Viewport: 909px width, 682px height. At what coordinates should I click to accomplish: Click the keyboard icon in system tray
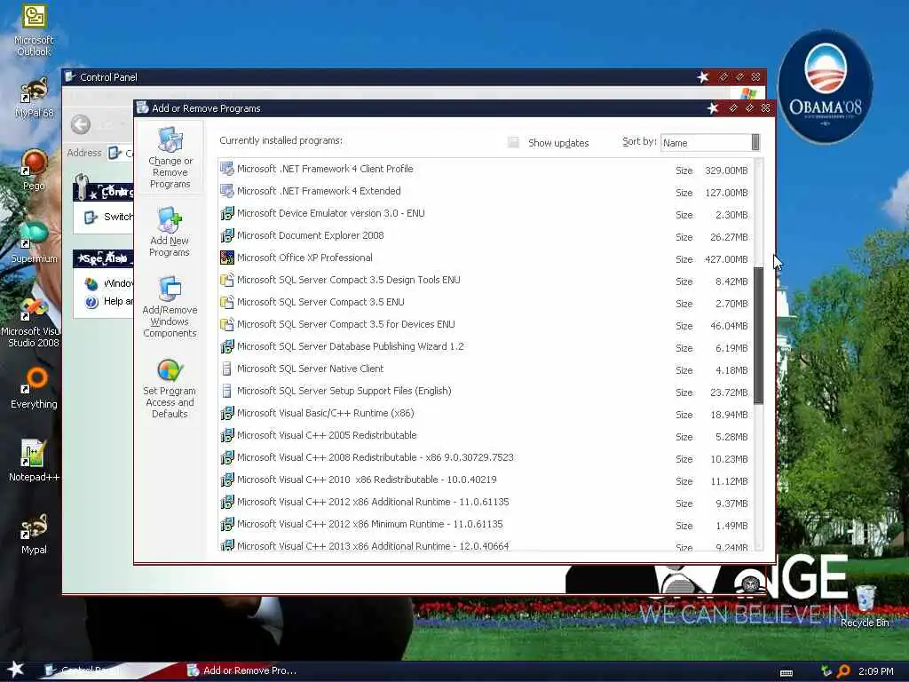(x=786, y=673)
